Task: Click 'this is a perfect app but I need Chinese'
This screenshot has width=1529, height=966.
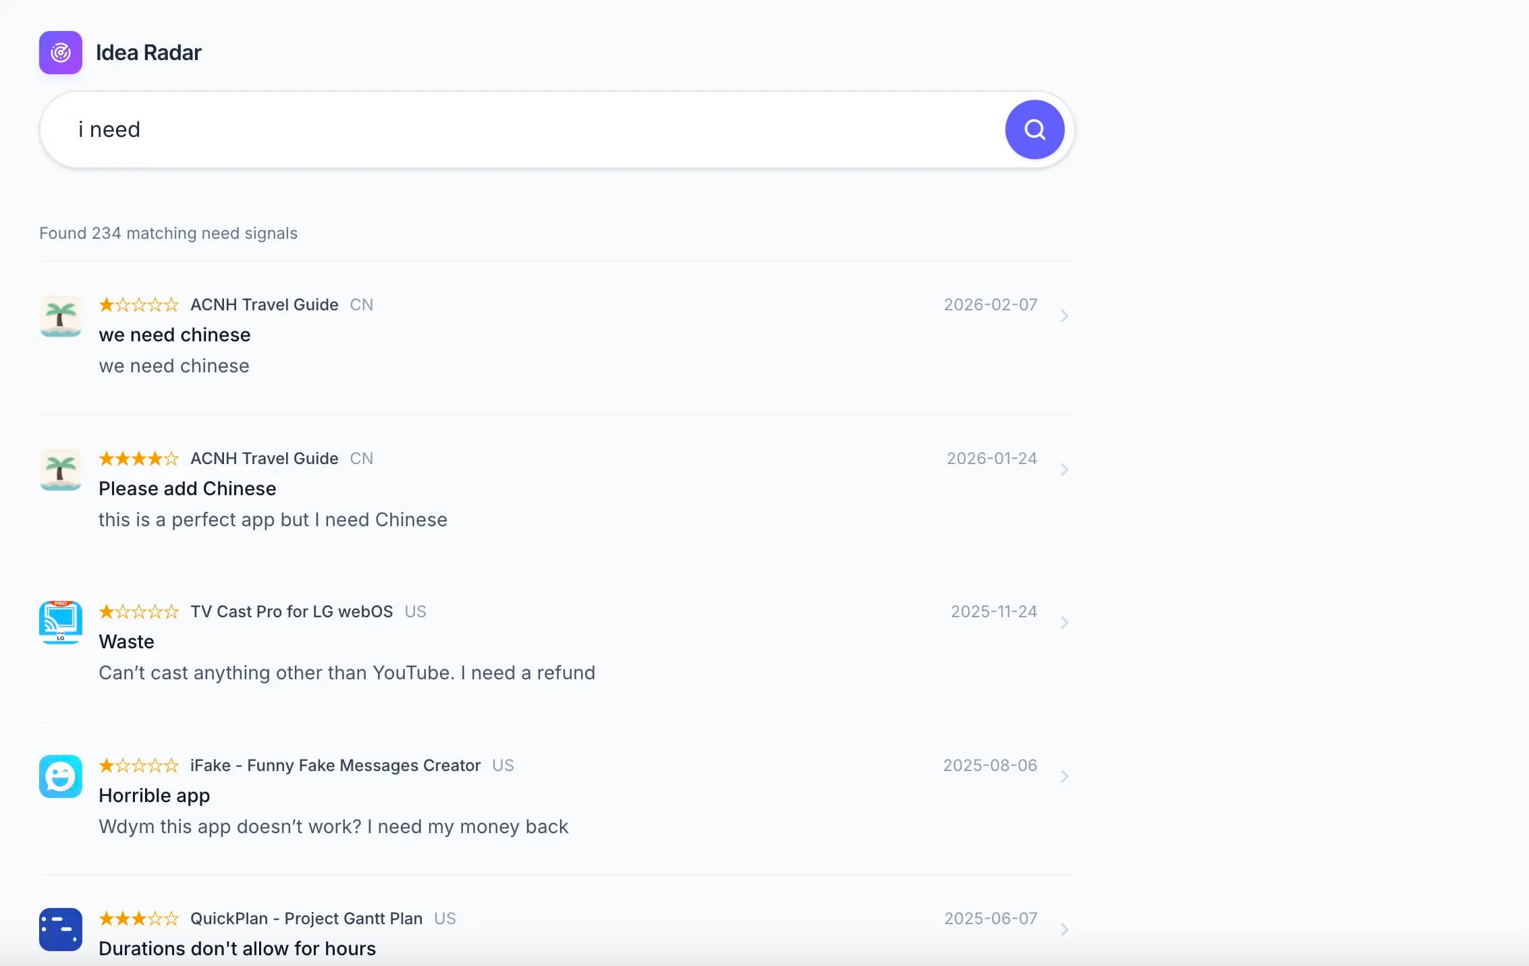Action: coord(273,520)
